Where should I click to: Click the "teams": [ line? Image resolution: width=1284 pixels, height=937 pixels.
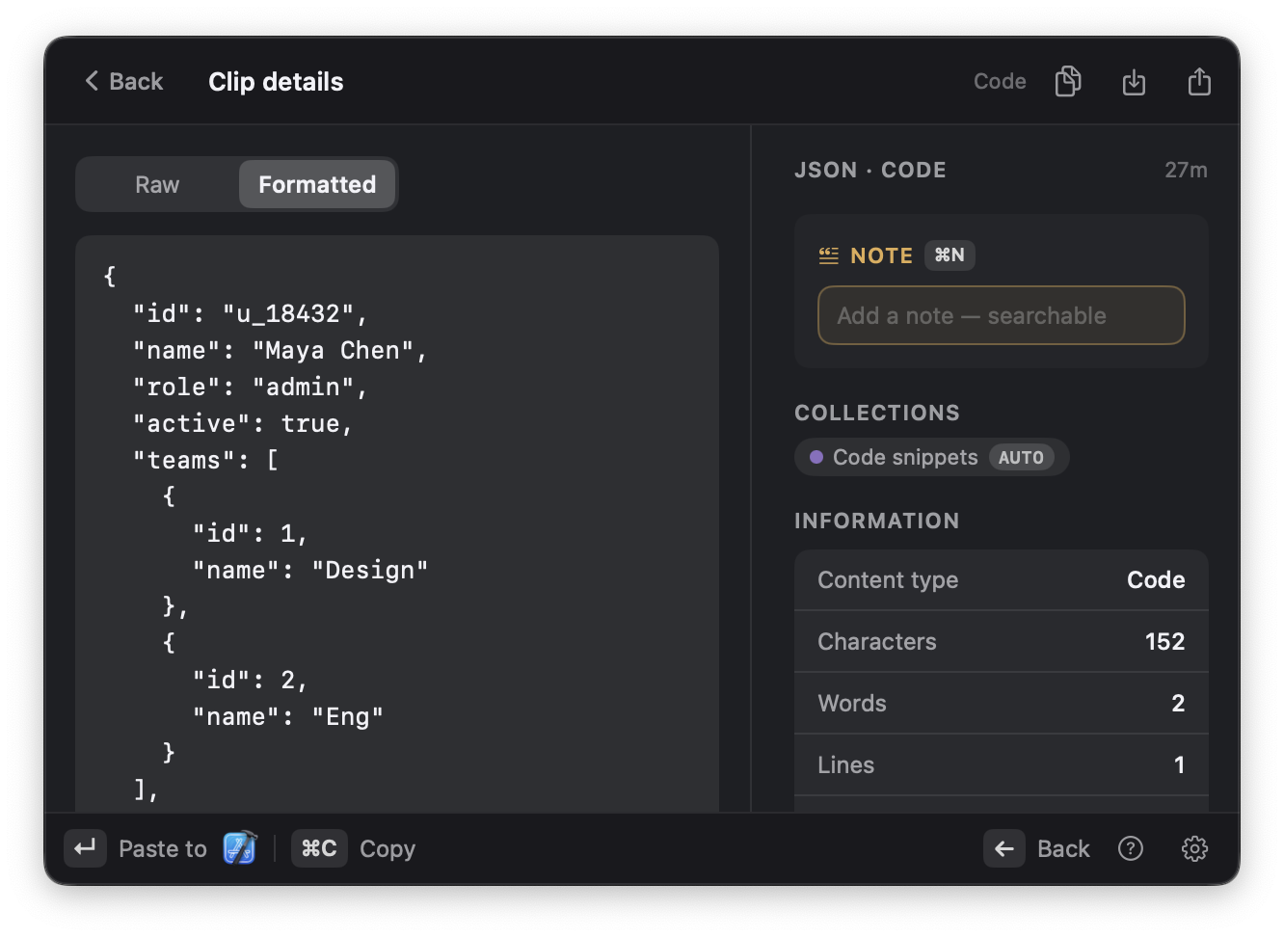click(206, 461)
